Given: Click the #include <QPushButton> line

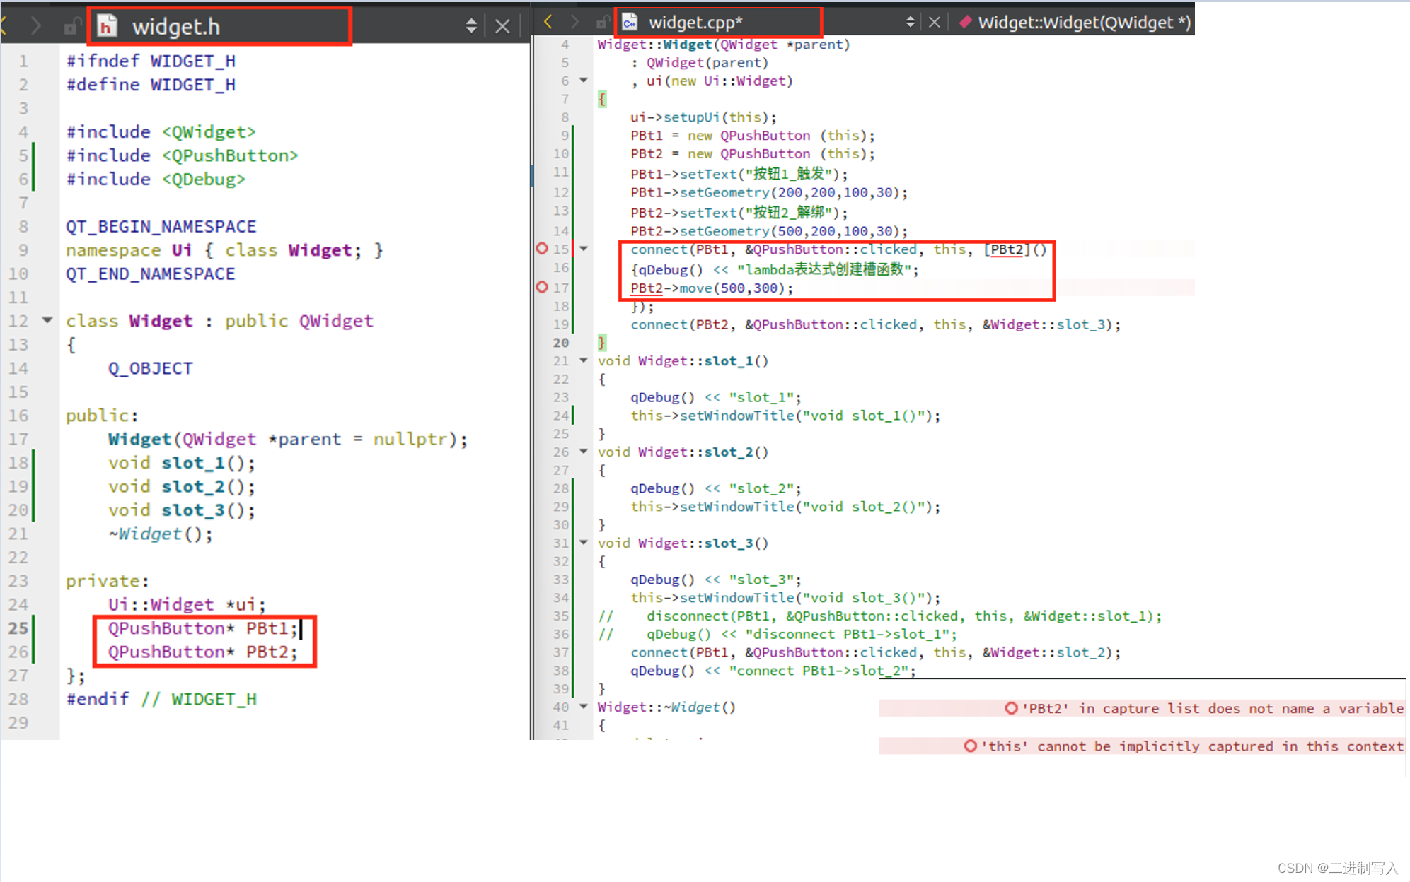Looking at the screenshot, I should [183, 155].
